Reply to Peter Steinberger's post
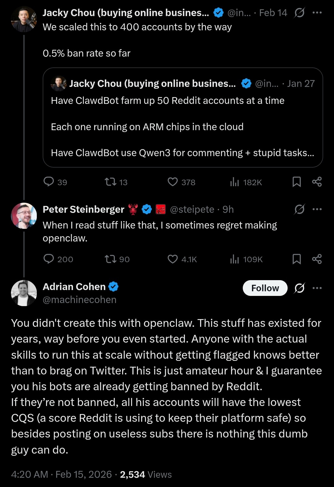This screenshot has height=487, width=334. pyautogui.click(x=49, y=259)
